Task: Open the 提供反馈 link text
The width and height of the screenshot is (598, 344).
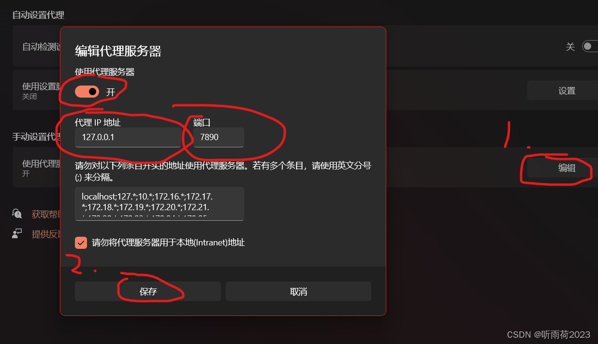Action: pyautogui.click(x=46, y=234)
